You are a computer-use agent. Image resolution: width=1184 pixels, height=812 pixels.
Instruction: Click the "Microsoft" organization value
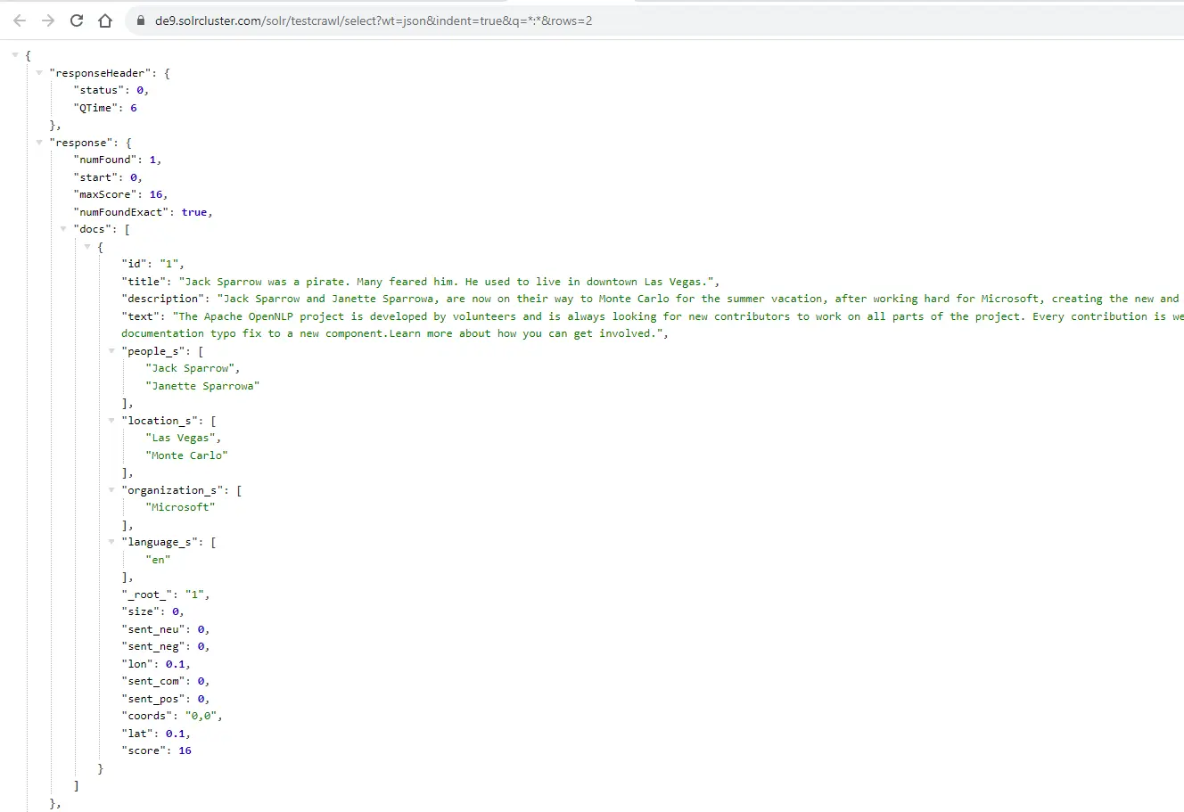180,507
